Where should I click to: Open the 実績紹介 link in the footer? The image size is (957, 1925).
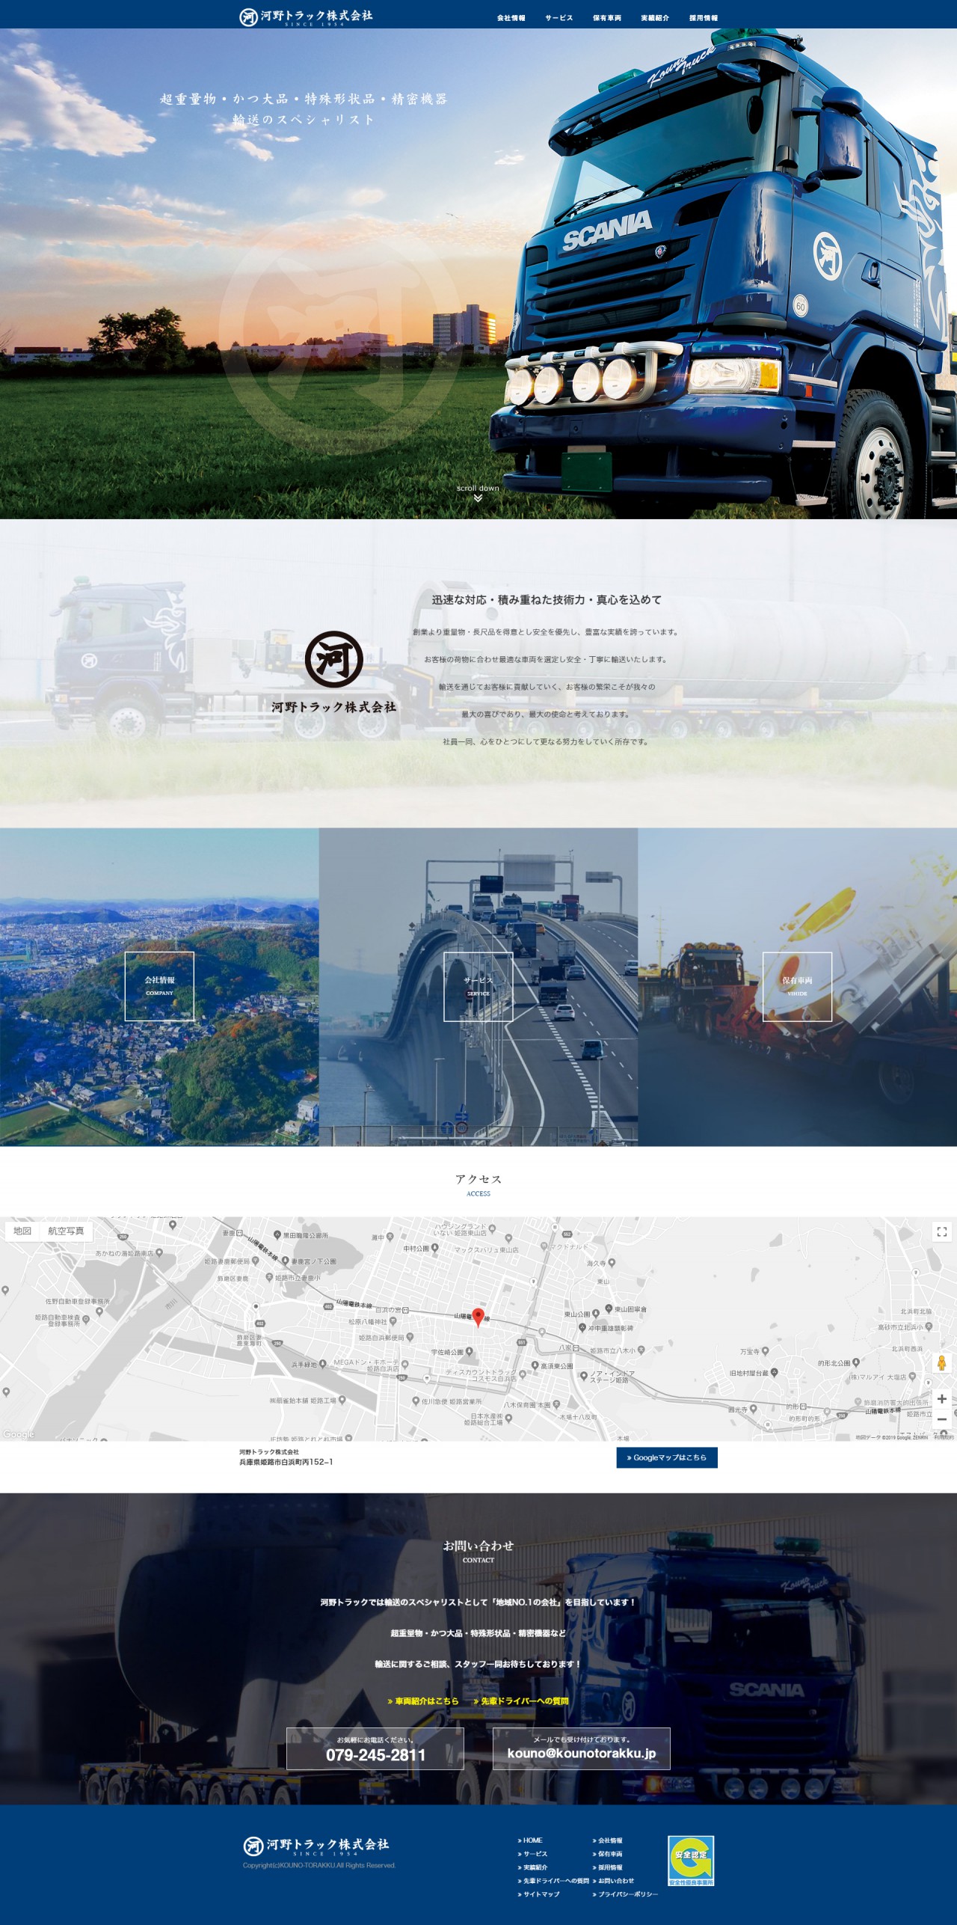tap(532, 1867)
